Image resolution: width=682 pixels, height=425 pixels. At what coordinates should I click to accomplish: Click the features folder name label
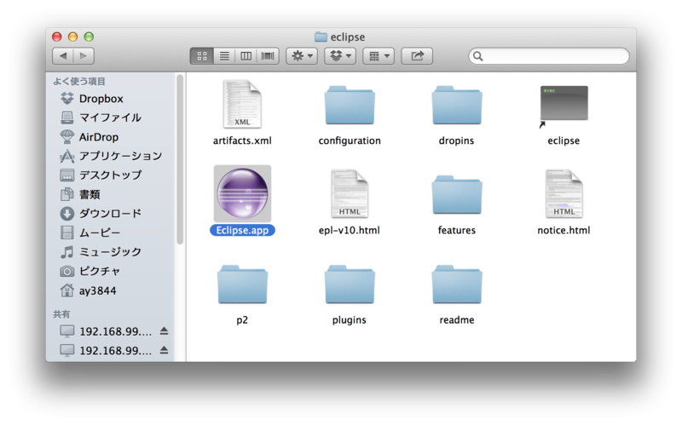457,230
